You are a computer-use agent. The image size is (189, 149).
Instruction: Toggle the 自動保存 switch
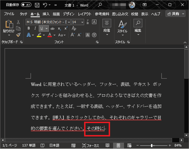(x=26, y=5)
